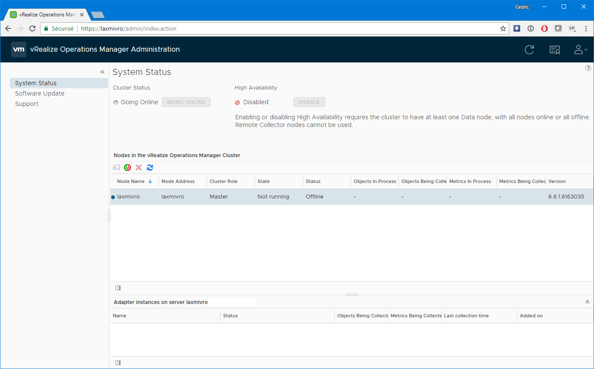
Task: Open Support in the sidebar
Action: click(x=27, y=104)
